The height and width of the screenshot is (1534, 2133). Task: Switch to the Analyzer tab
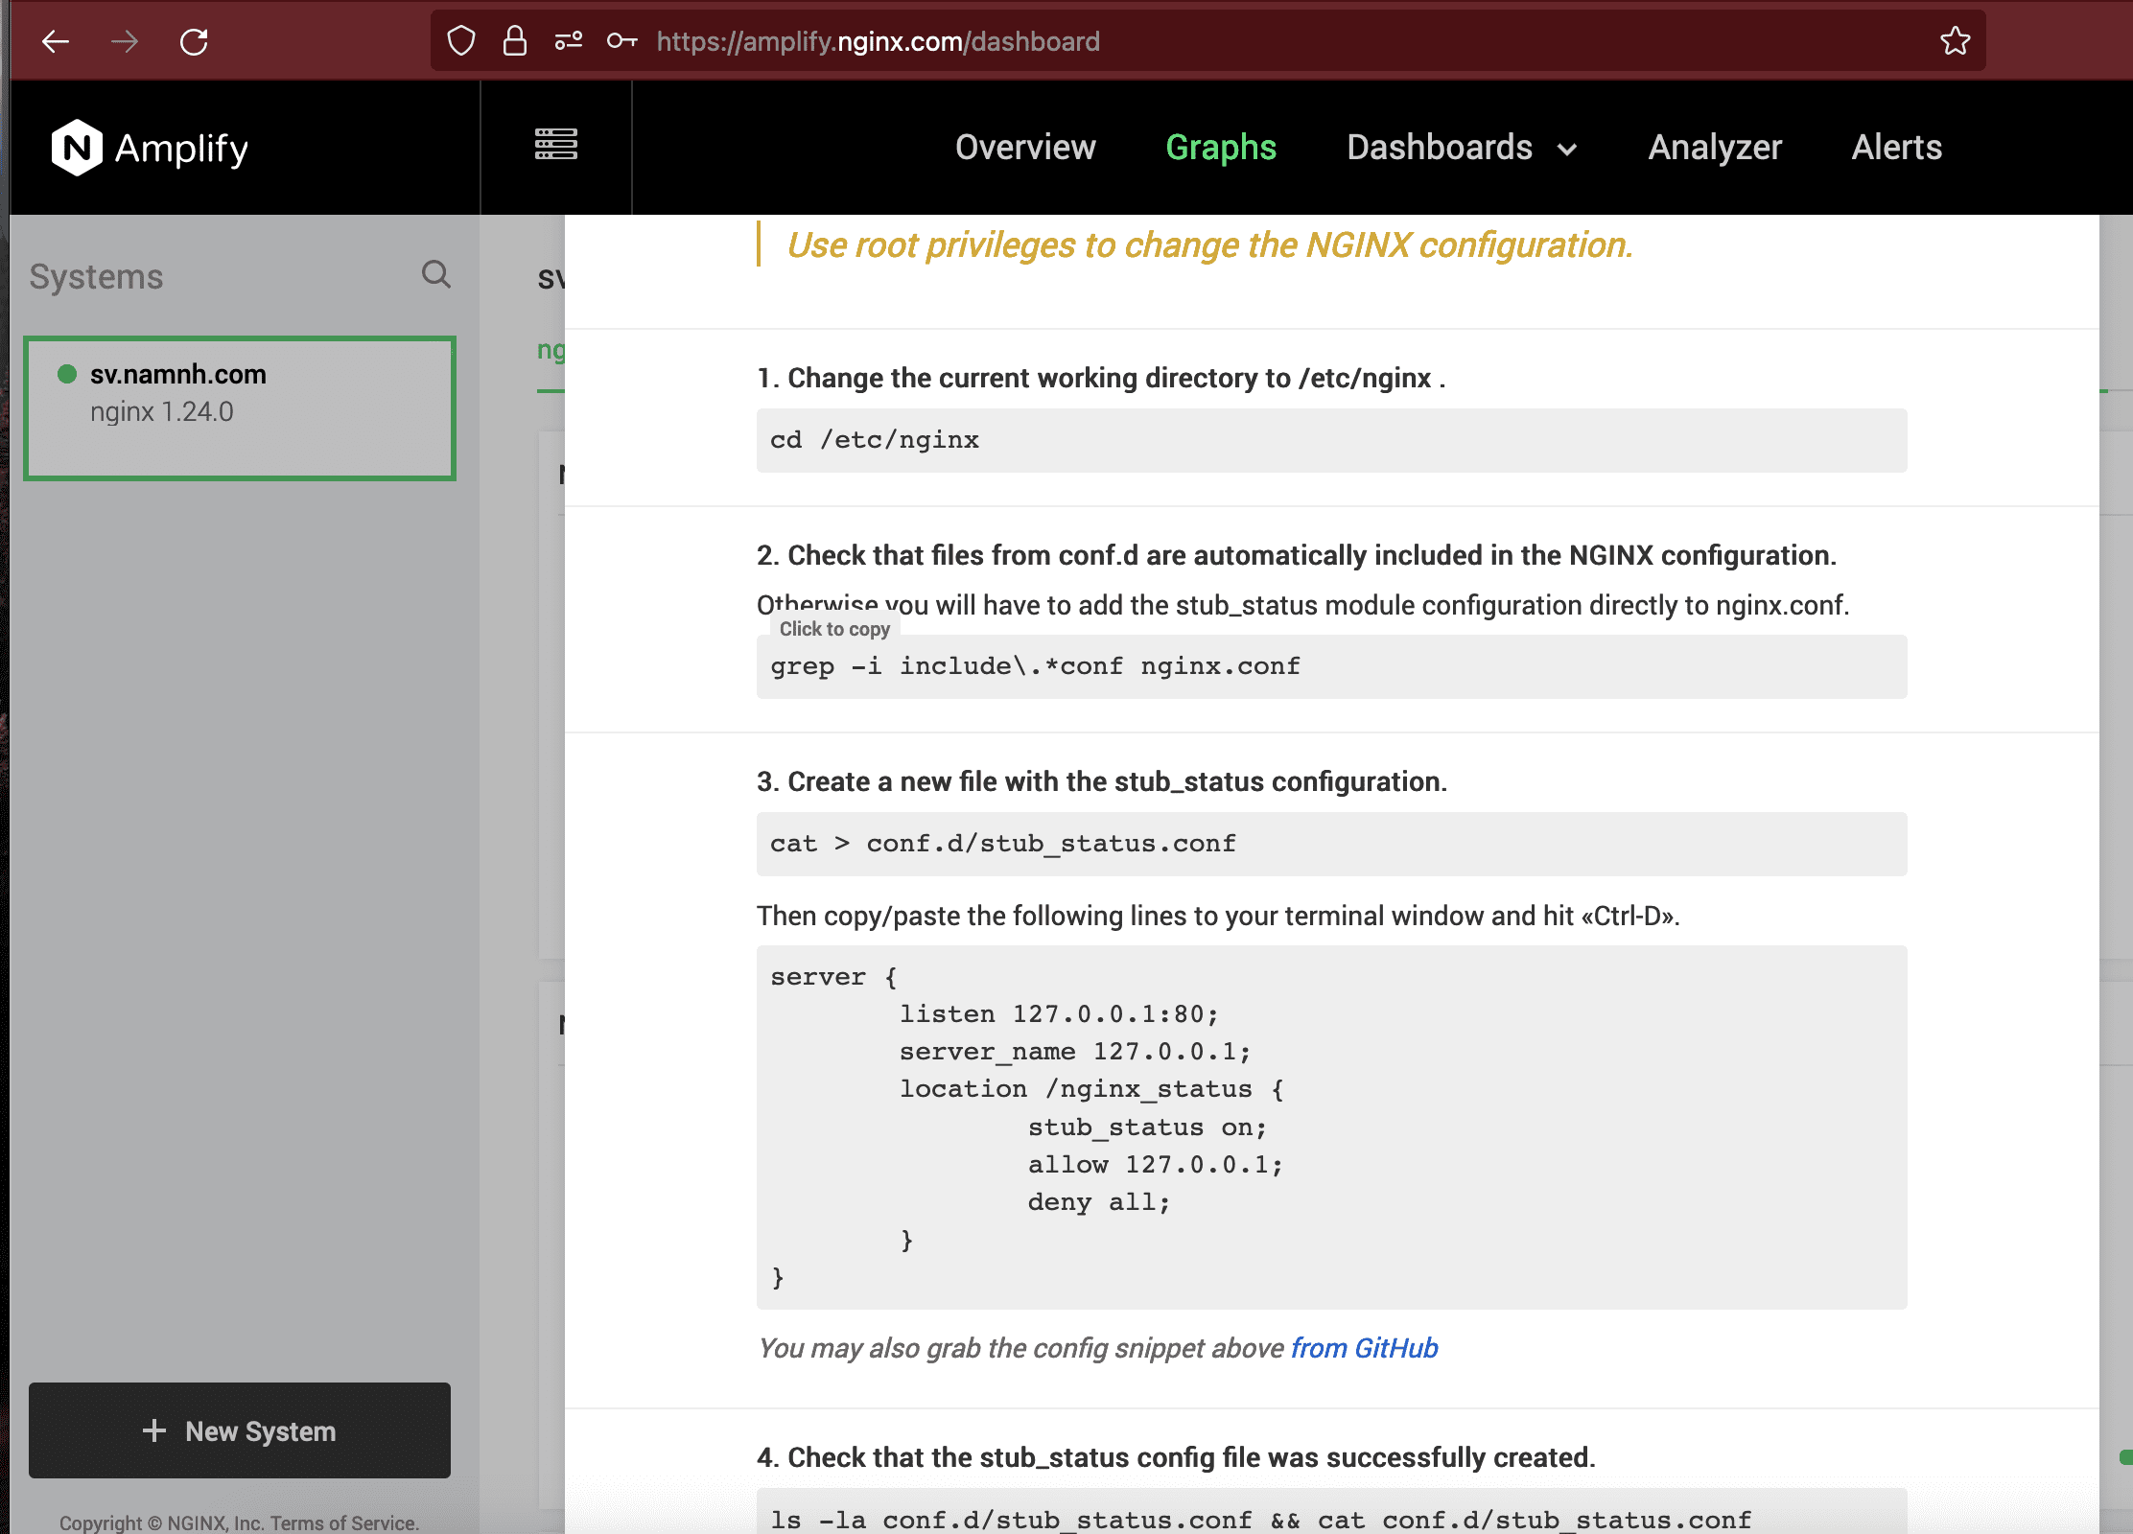[1714, 148]
